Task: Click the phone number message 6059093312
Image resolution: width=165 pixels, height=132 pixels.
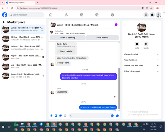Action: (62, 92)
